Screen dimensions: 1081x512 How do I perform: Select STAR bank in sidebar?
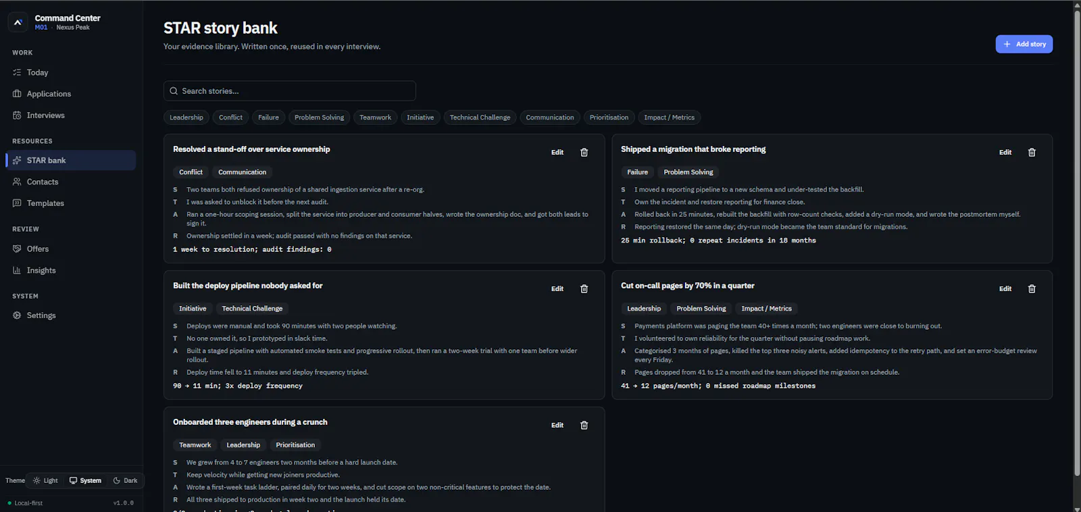tap(71, 160)
